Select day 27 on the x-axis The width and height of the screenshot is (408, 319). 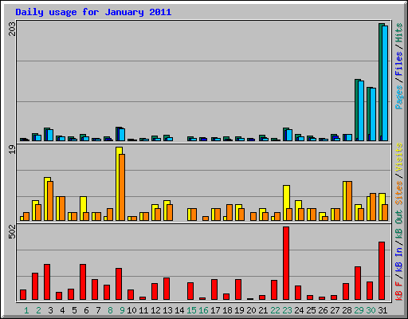[335, 310]
